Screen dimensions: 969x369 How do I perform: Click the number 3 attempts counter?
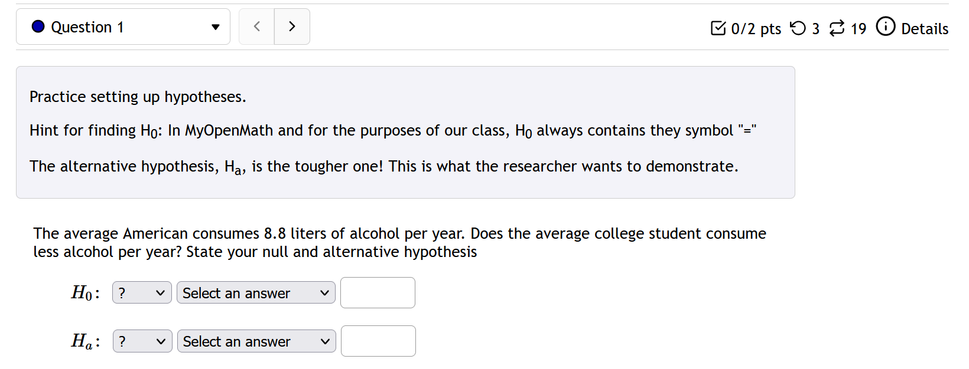point(816,28)
